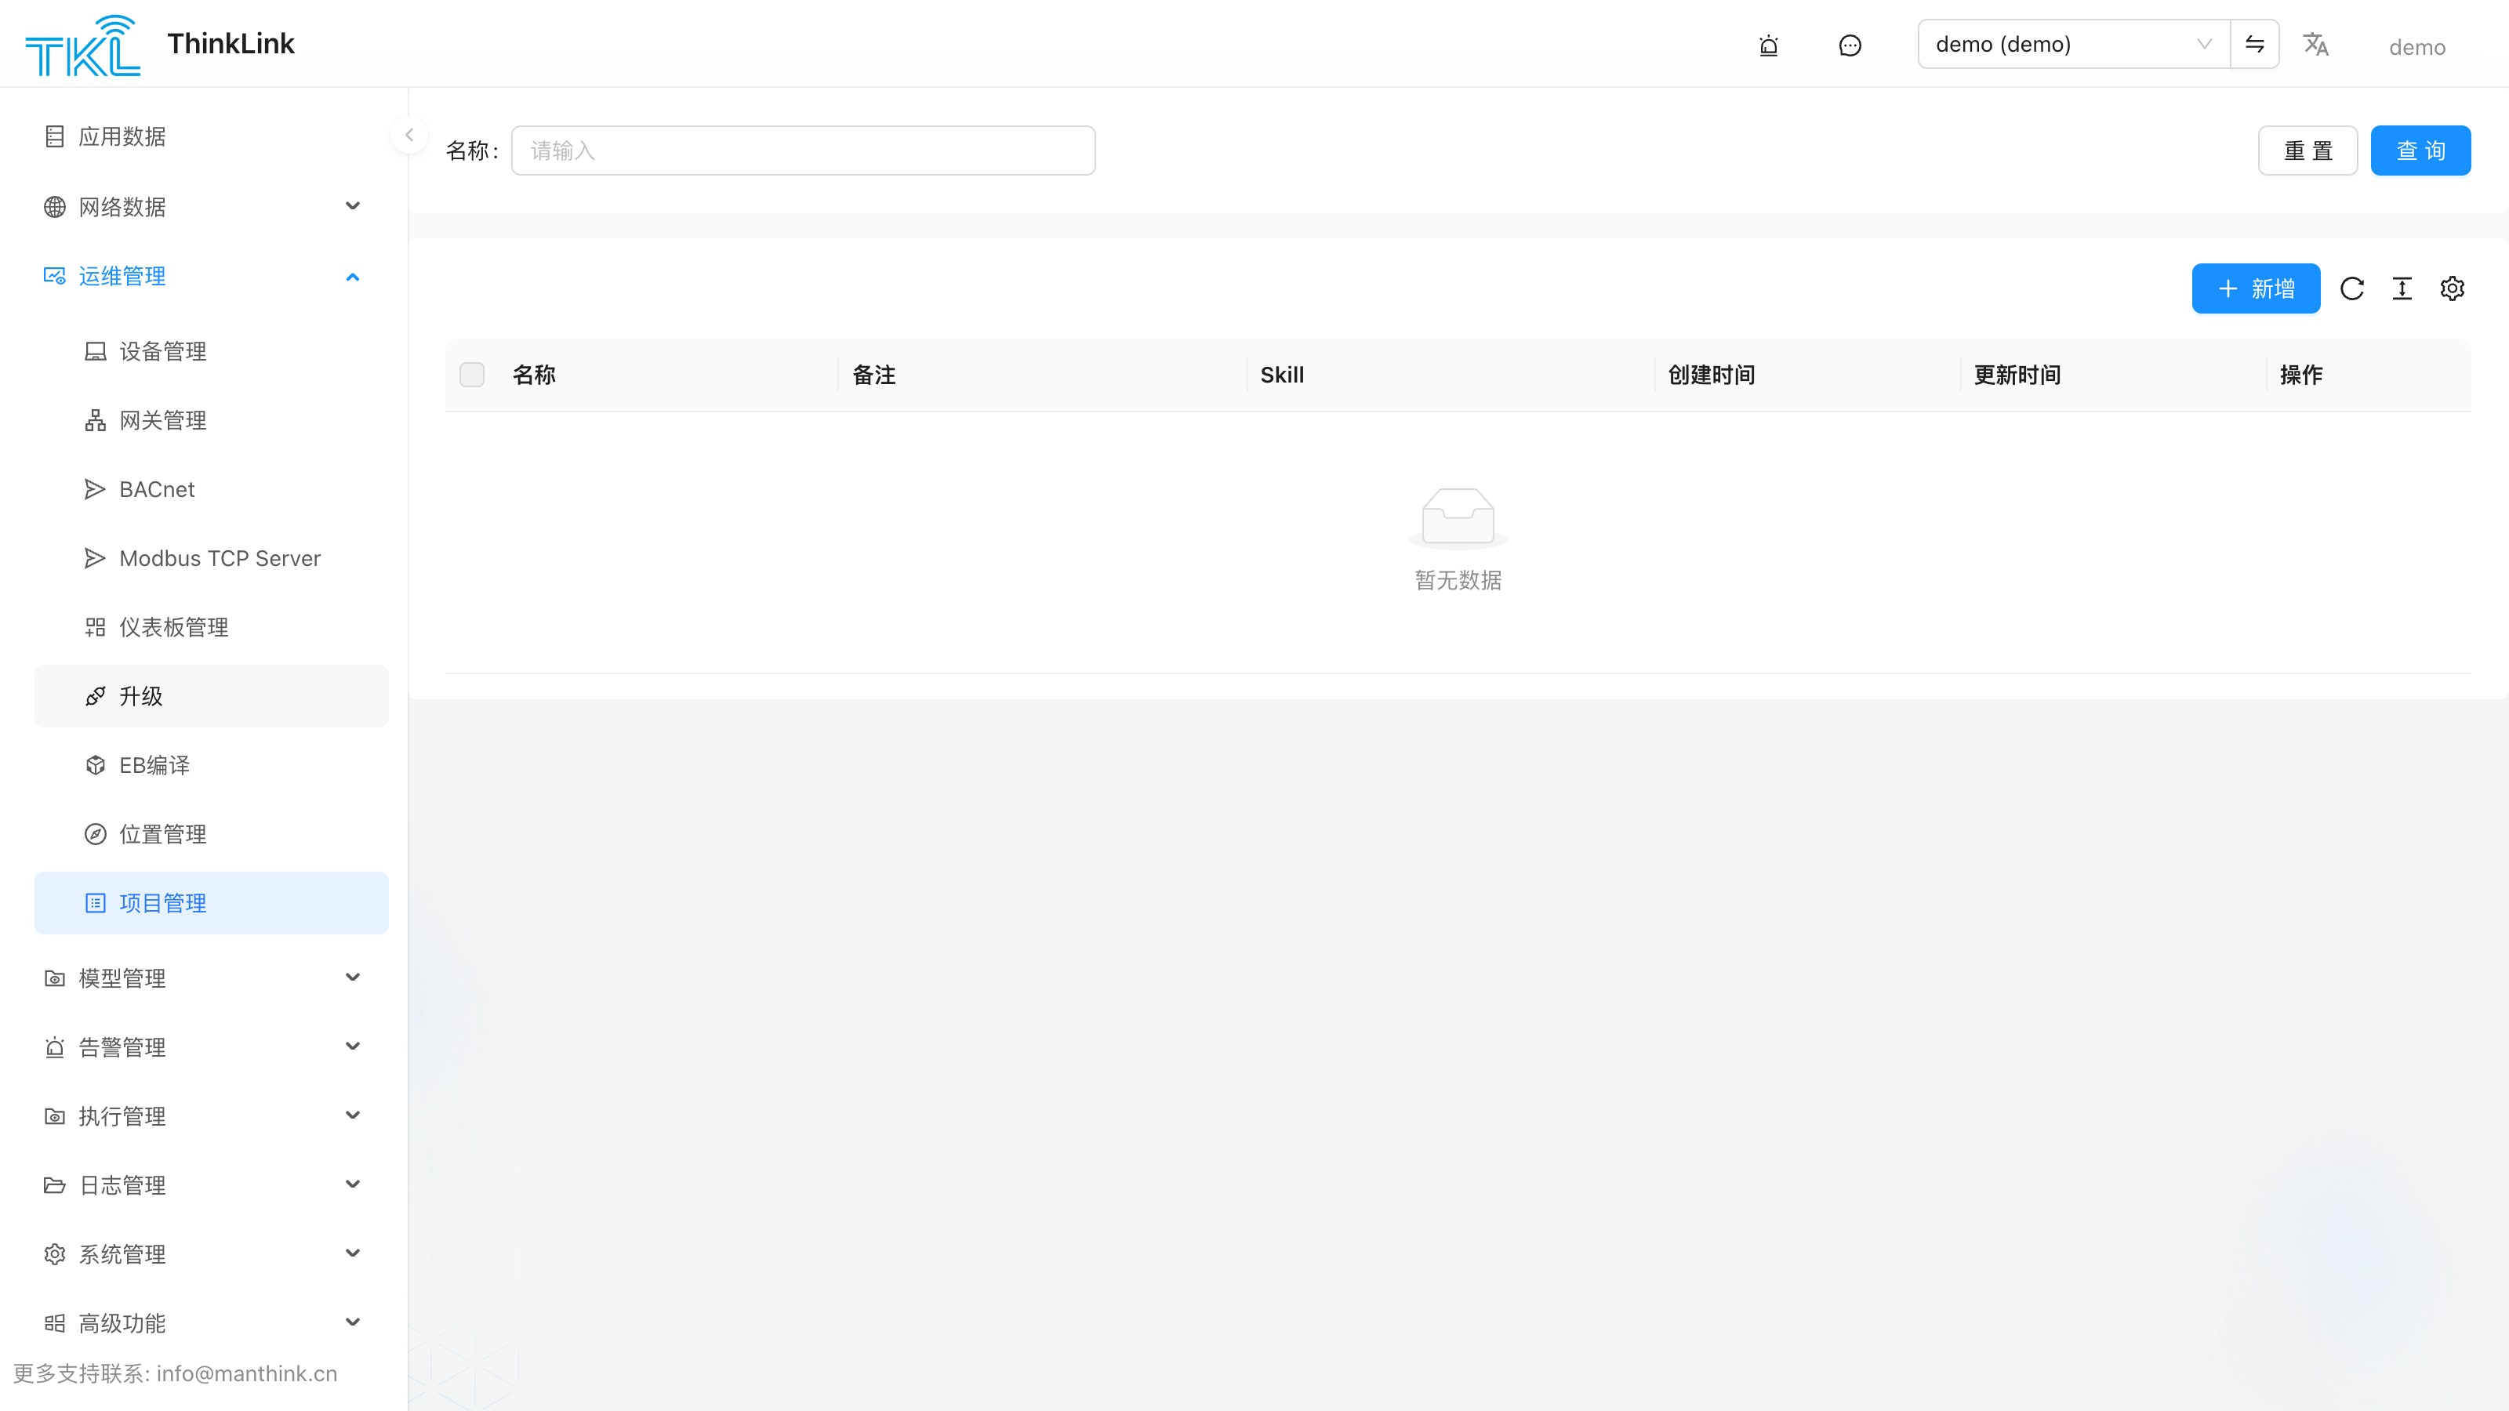
Task: Click the laptop icon for 设备管理
Action: point(96,351)
